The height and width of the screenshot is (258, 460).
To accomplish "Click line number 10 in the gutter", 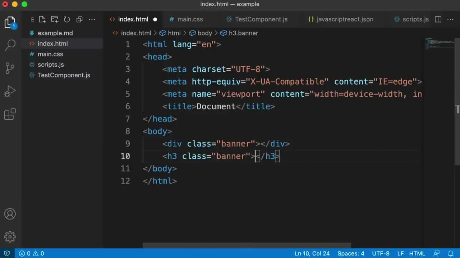I will 125,156.
